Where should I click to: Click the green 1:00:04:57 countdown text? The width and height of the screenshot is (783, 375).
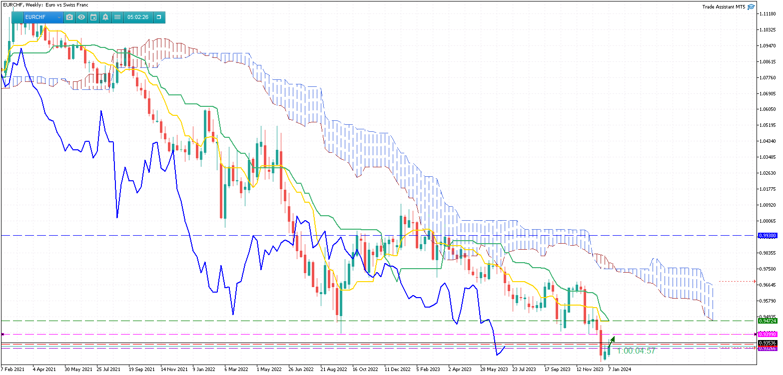point(636,351)
